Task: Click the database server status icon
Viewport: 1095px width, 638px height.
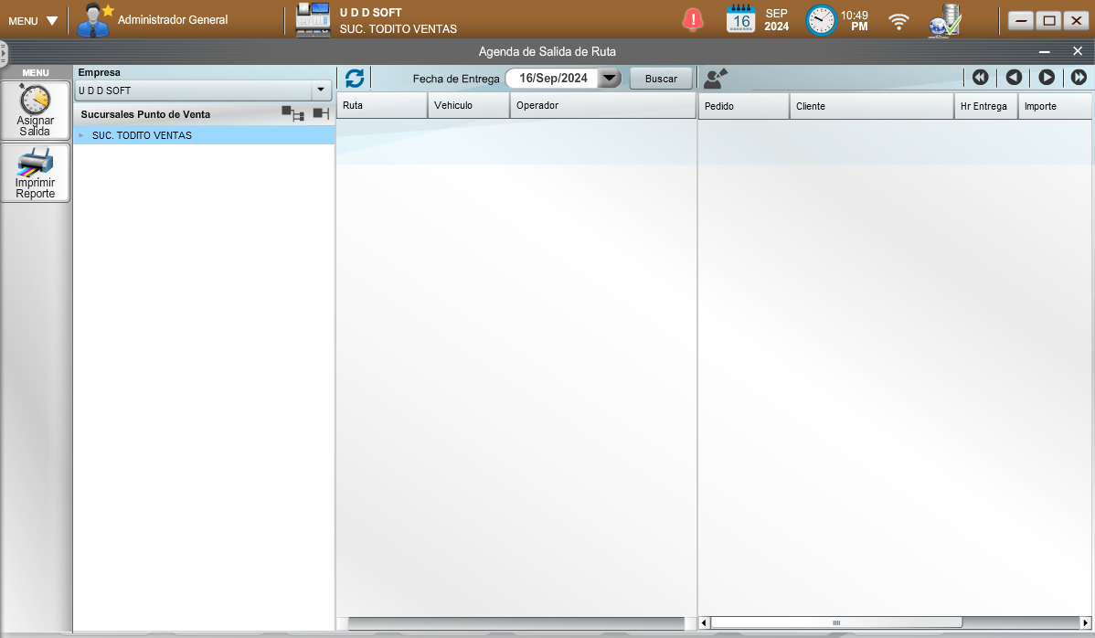Action: [945, 19]
